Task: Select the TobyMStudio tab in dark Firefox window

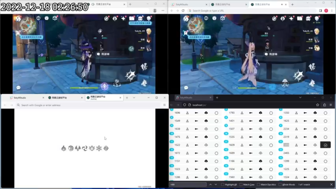Action: 194,98
